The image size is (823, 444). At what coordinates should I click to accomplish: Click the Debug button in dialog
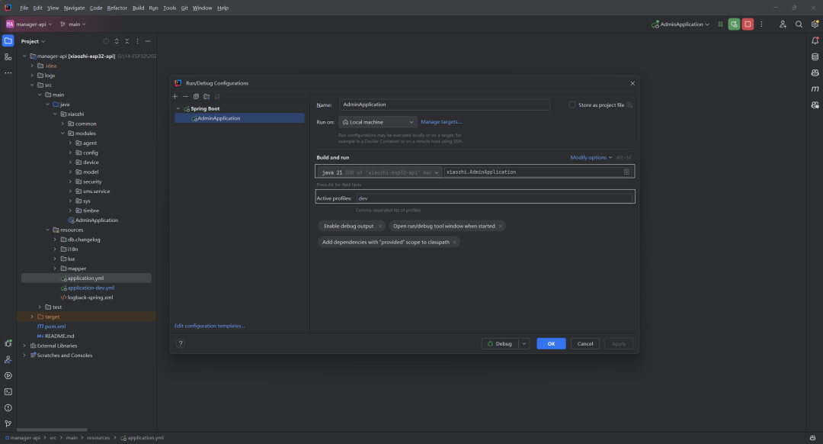[500, 343]
